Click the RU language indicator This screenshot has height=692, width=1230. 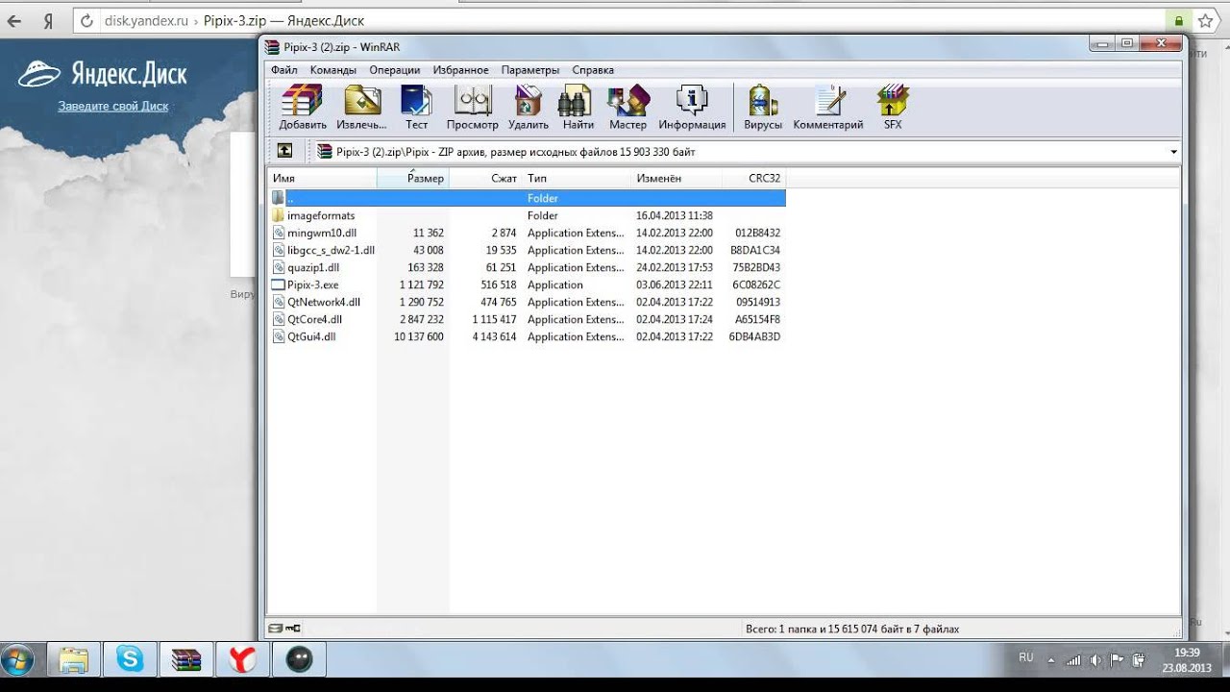(1026, 657)
